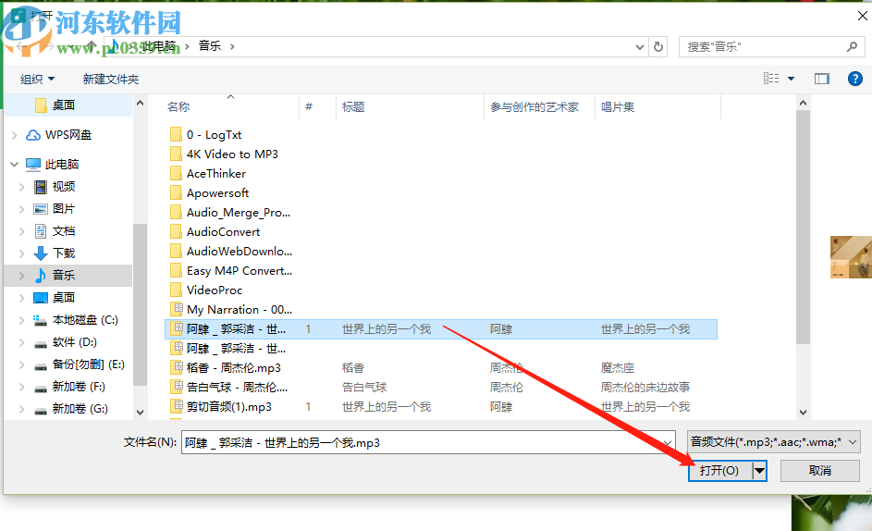Click the 取消 button
Image resolution: width=872 pixels, height=531 pixels.
point(819,471)
